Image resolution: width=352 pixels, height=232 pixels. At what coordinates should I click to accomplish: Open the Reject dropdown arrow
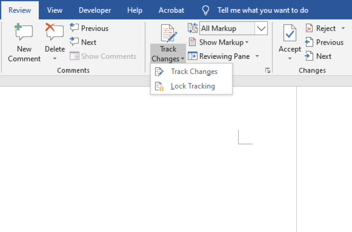[343, 28]
